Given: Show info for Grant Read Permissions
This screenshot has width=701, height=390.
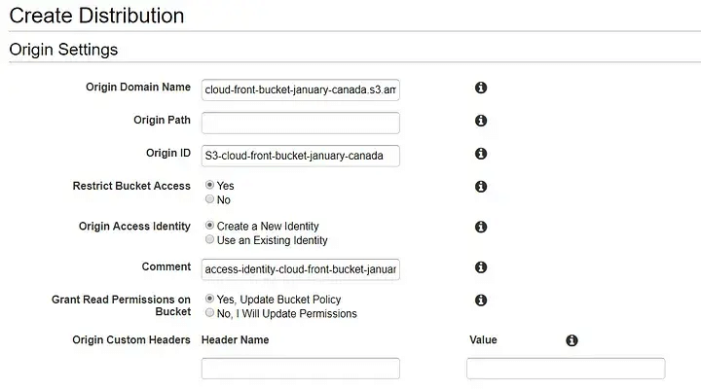Looking at the screenshot, I should (480, 301).
